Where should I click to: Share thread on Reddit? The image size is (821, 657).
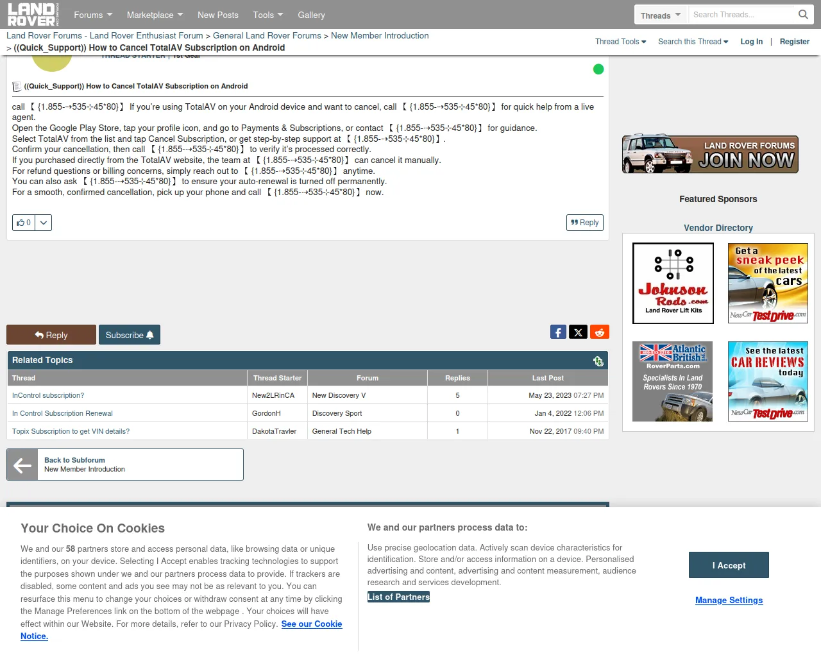[600, 332]
